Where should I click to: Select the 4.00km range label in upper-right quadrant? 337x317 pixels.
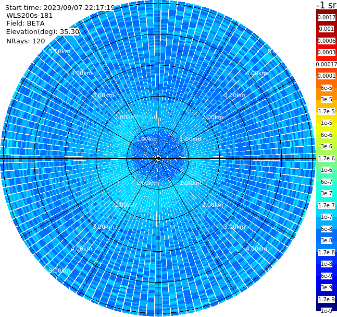(256, 73)
